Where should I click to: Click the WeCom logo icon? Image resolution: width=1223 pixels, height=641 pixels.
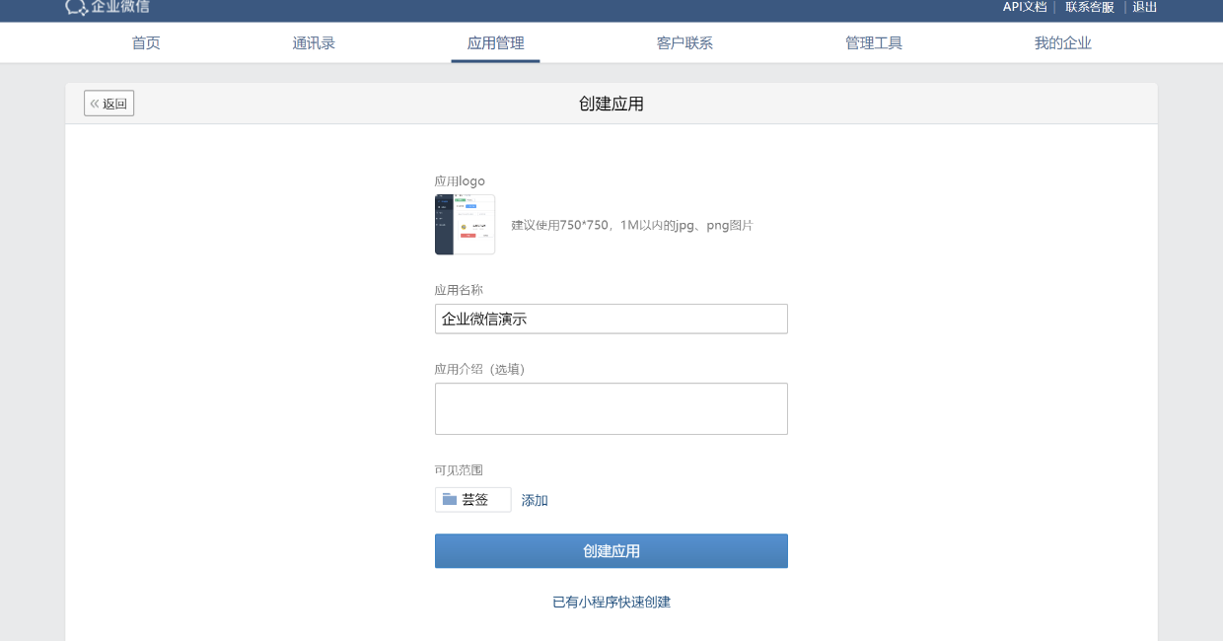pyautogui.click(x=77, y=6)
